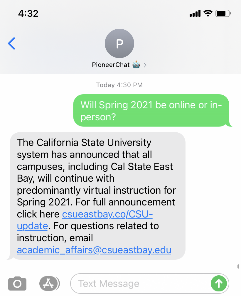
Task: Tap the academic_affairs@csueastbay.edu email link
Action: (94, 250)
